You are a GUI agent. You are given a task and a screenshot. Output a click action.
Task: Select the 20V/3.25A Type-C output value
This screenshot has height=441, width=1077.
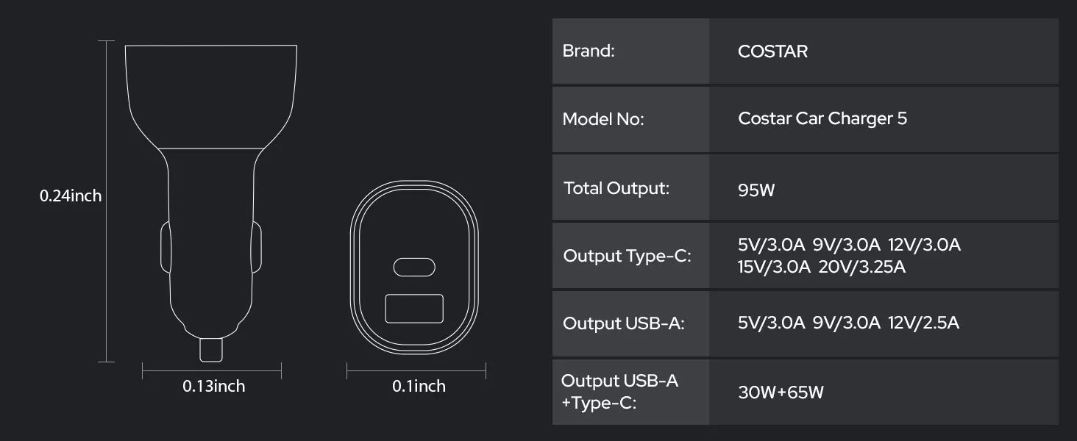click(x=861, y=267)
